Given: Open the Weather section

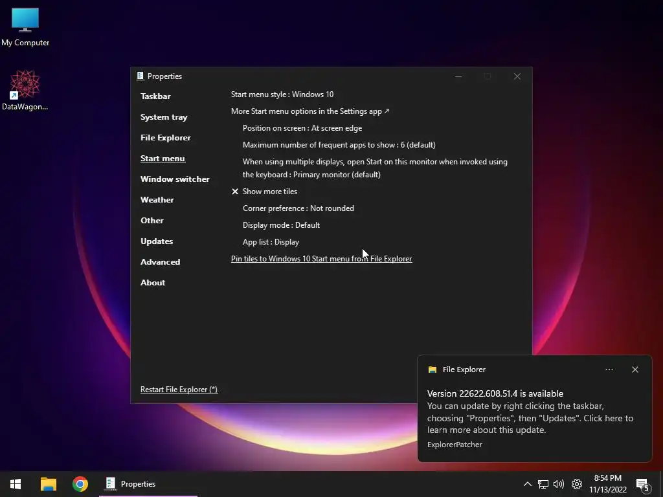Looking at the screenshot, I should (x=157, y=200).
